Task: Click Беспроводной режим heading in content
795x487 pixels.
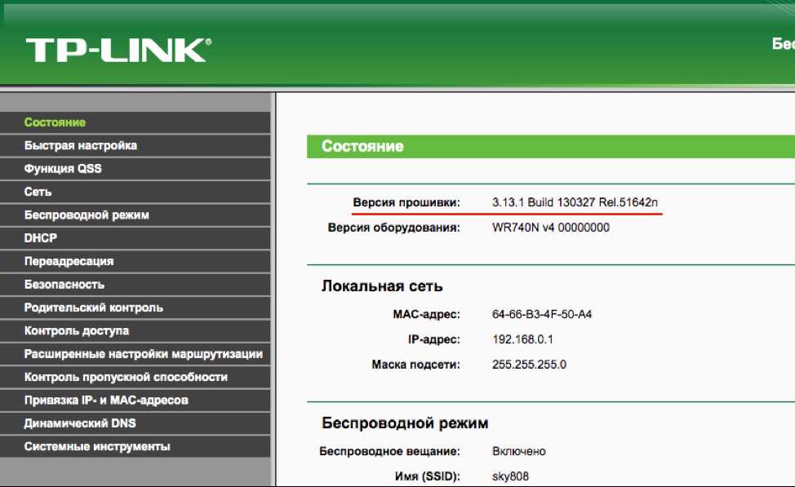Action: tap(405, 423)
